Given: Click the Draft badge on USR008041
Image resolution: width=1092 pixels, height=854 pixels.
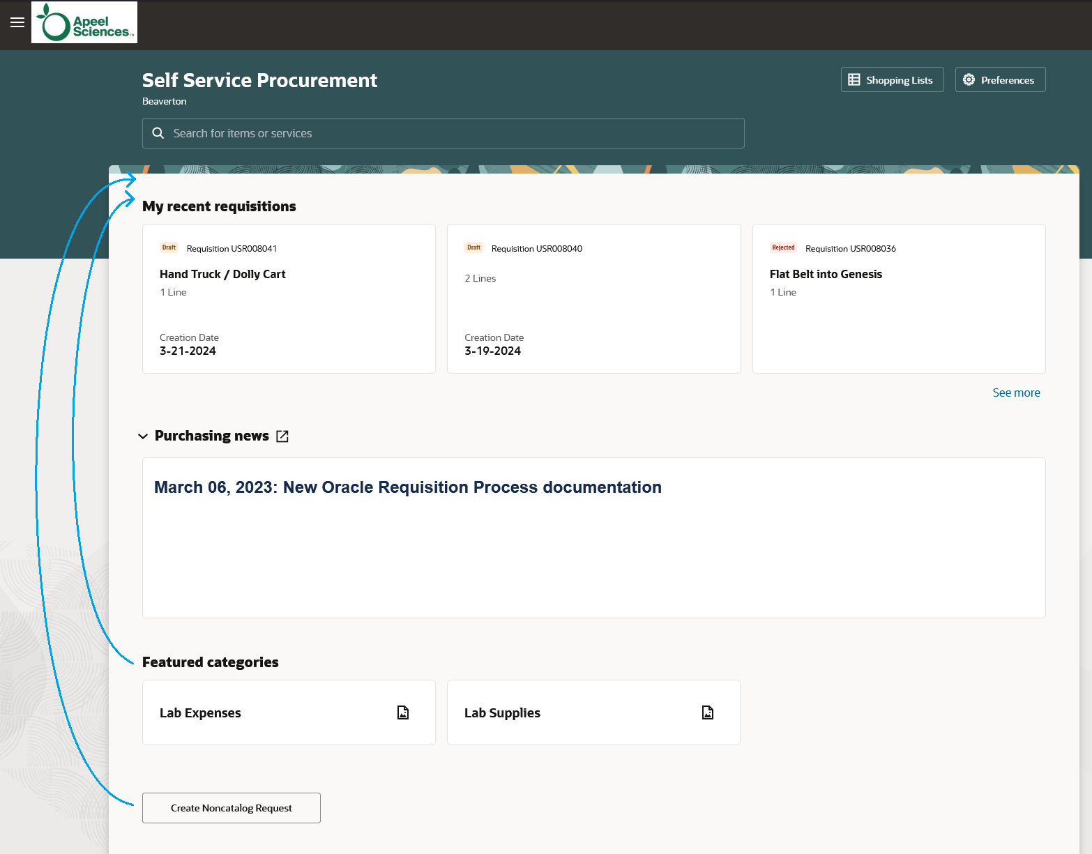Looking at the screenshot, I should click(169, 247).
